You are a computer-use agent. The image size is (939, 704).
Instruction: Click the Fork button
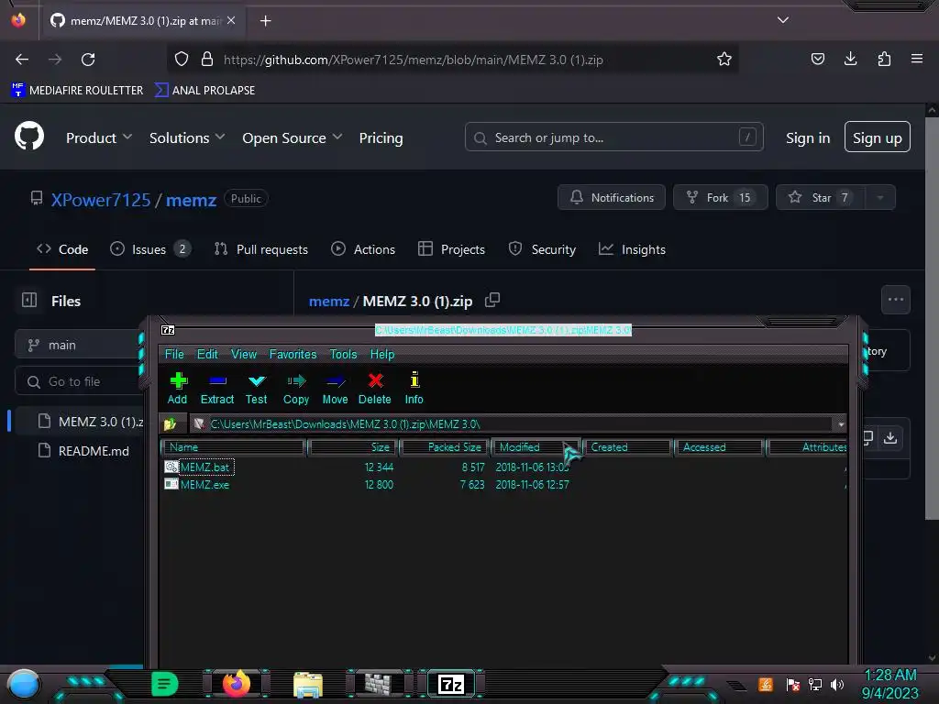[720, 198]
